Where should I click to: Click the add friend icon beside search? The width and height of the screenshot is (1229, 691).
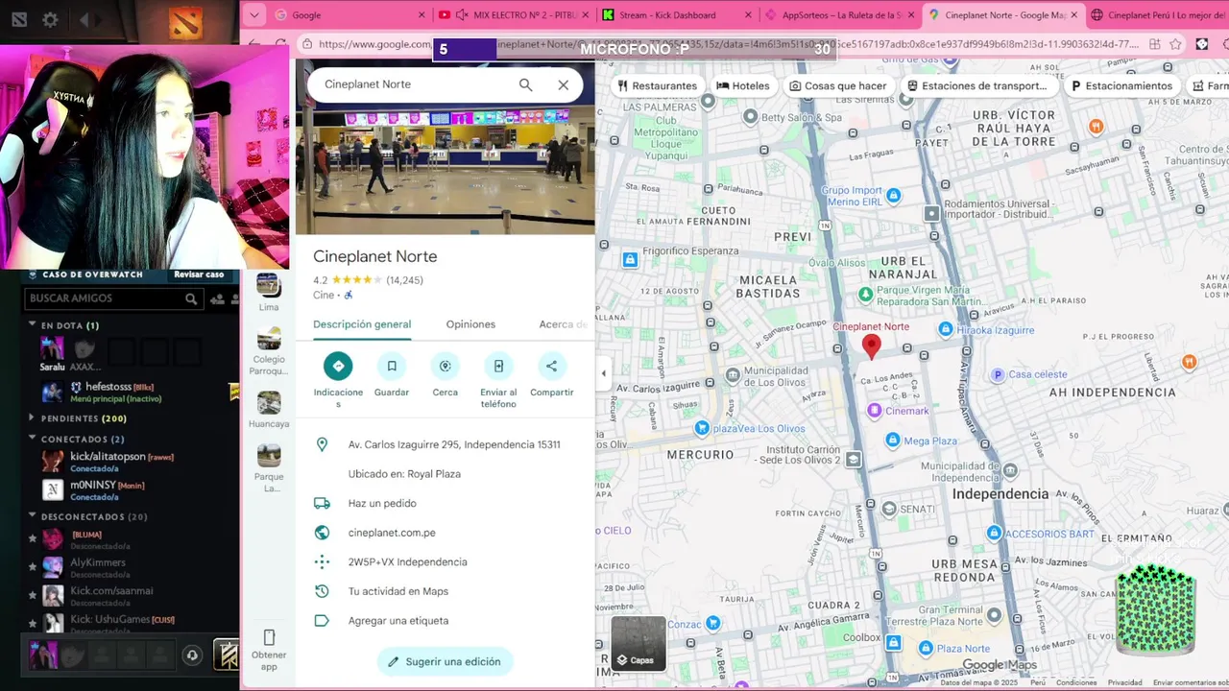(218, 298)
